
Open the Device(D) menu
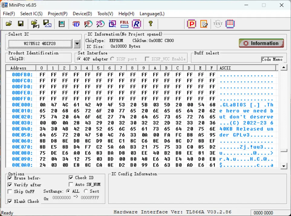click(x=82, y=14)
